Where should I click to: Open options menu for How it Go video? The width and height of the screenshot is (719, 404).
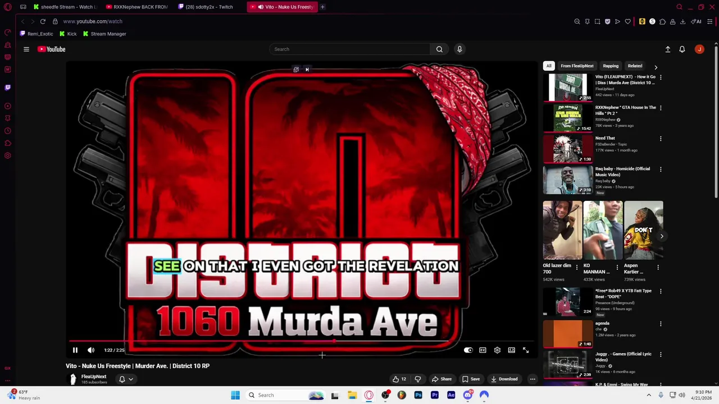pos(661,77)
